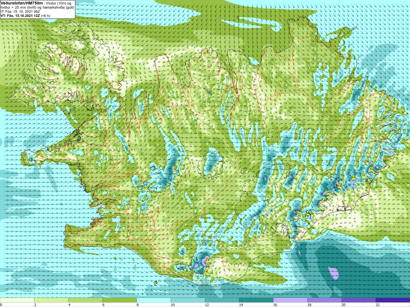Click the '12' scale value on the legend
Screen dimensions: 410x307
pos(207,305)
